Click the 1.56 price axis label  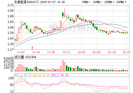10,33
